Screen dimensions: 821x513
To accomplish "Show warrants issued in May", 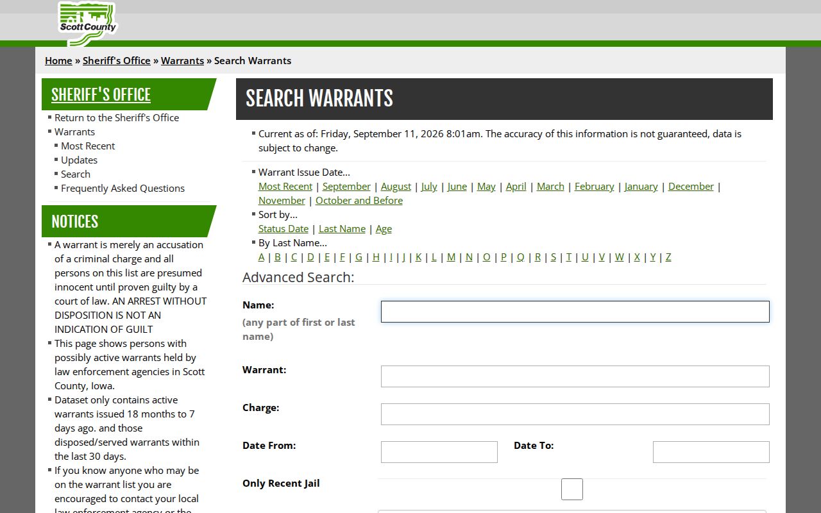I will (x=486, y=186).
